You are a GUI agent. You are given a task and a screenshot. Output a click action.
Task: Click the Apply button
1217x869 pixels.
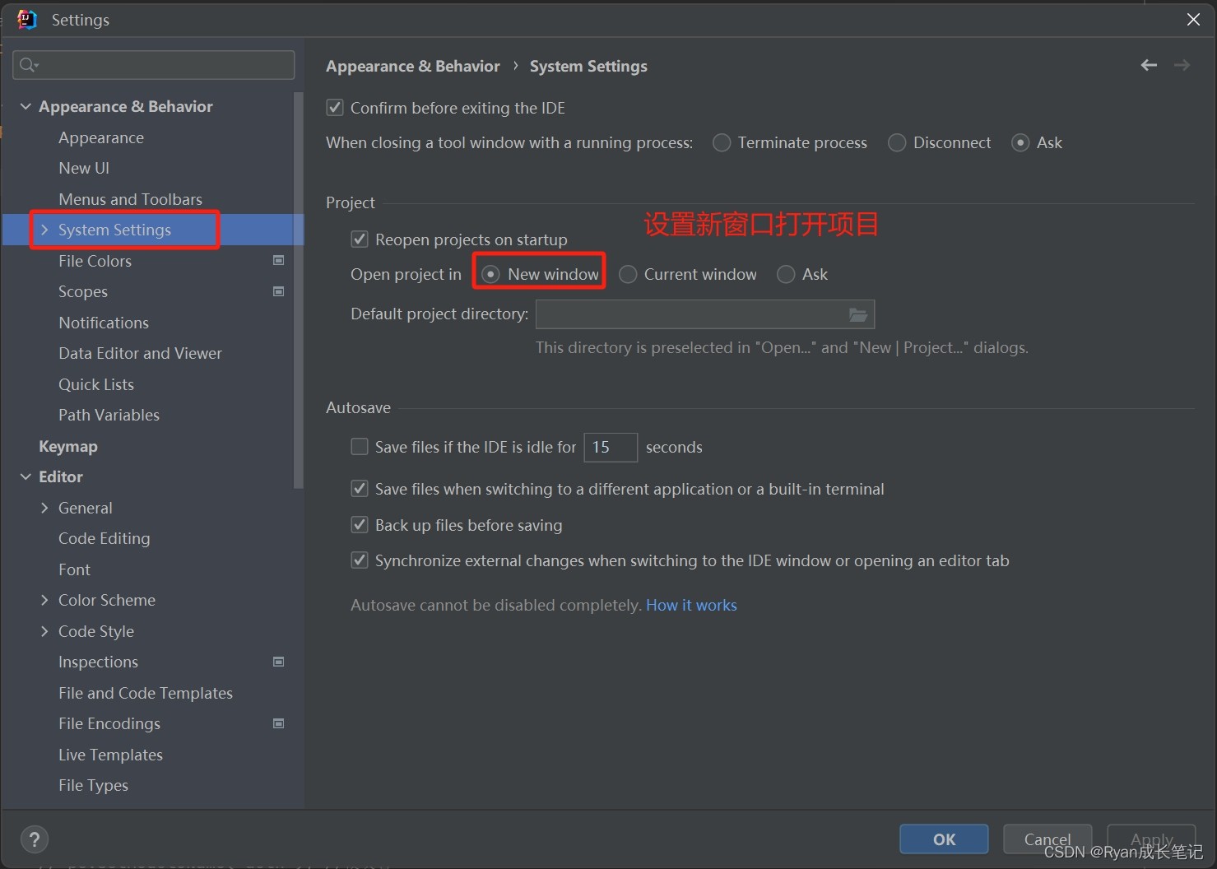tap(1151, 839)
